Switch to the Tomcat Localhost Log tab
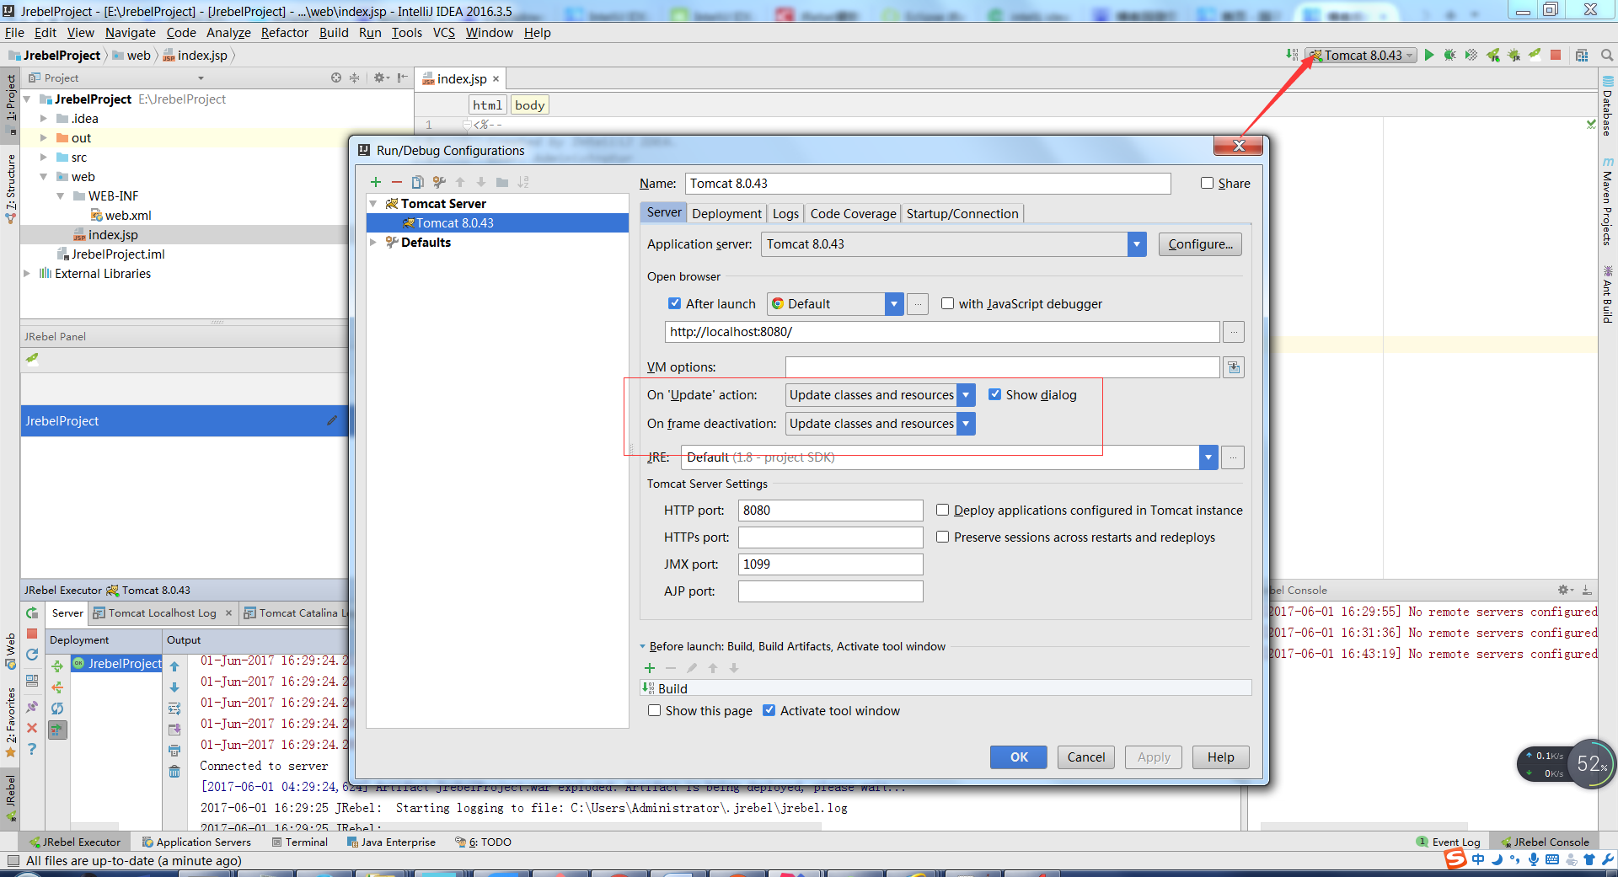Screen dimensions: 1618x877 pos(162,613)
